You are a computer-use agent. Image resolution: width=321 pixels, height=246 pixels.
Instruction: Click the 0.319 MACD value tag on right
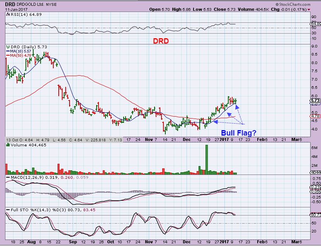coord(316,187)
